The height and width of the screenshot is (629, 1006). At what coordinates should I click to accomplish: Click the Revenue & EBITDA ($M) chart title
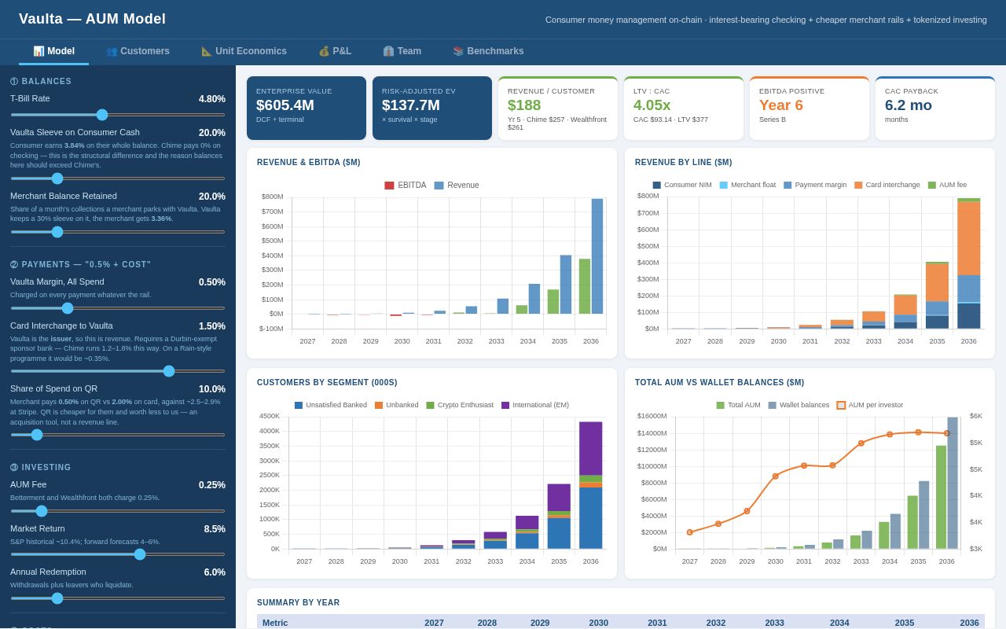[309, 163]
